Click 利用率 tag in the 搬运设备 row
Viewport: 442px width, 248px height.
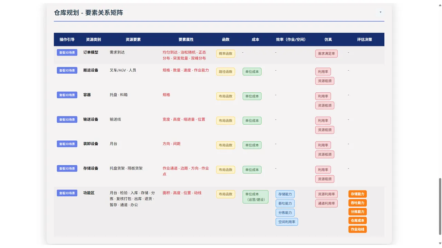323,72
